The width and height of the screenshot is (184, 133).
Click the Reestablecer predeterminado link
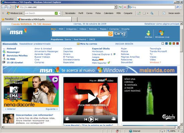[35, 44]
